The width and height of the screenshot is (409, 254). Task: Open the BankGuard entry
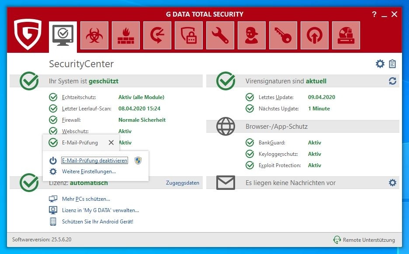(x=272, y=143)
